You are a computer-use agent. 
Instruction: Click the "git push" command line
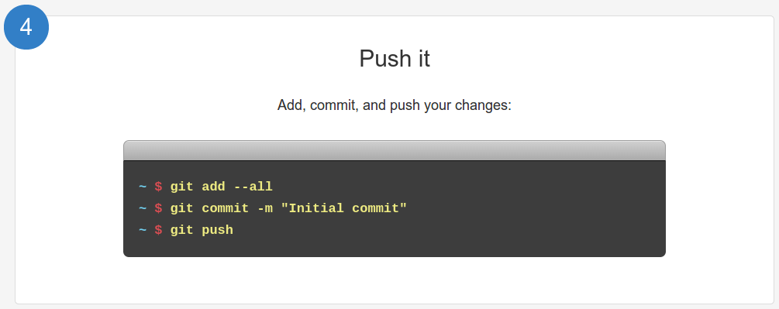point(202,230)
